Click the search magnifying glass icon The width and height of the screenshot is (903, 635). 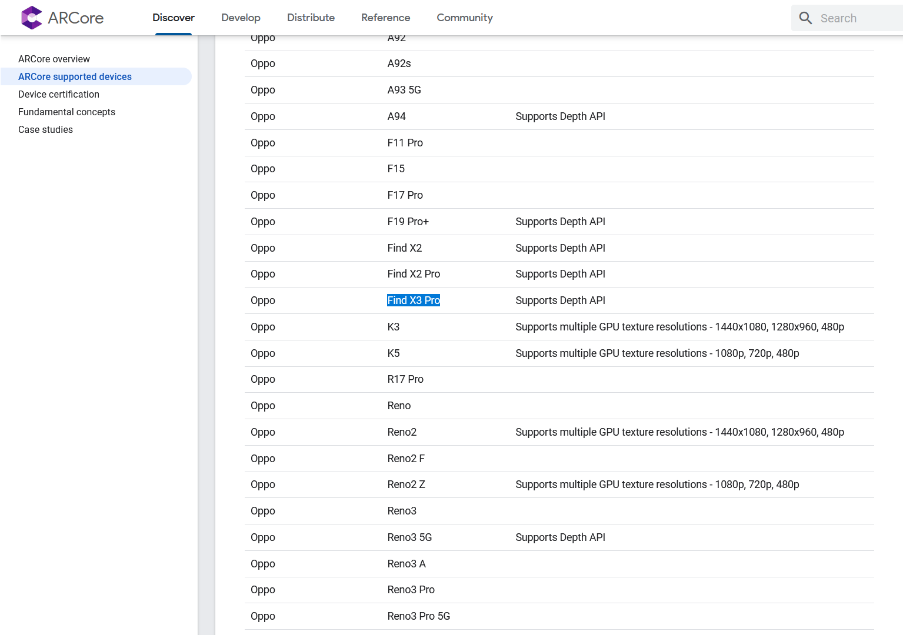click(x=805, y=18)
